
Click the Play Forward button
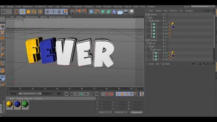81,94
